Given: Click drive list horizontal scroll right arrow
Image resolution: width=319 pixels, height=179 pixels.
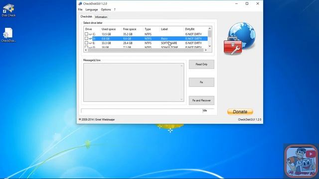Looking at the screenshot, I should pos(206,50).
